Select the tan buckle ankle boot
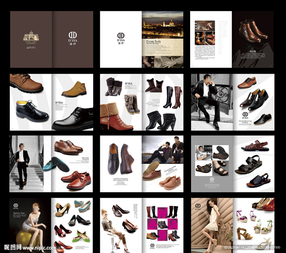 tap(74, 89)
